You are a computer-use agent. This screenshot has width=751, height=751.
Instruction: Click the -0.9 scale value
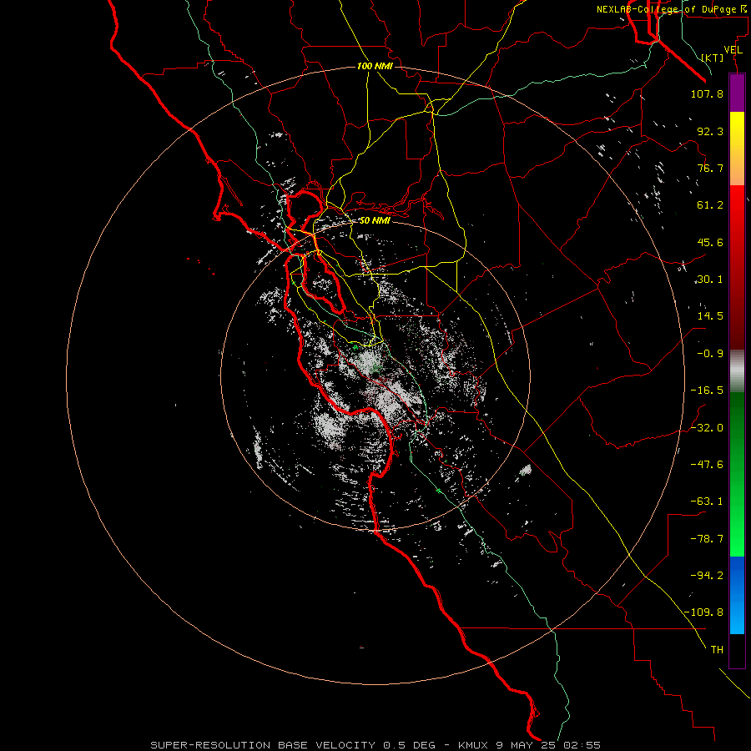click(x=710, y=354)
